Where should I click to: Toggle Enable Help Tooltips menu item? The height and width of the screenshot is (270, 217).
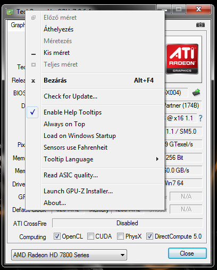(x=95, y=112)
